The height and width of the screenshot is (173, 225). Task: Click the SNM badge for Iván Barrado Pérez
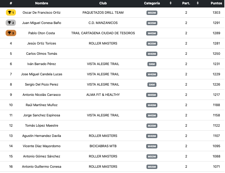click(152, 64)
